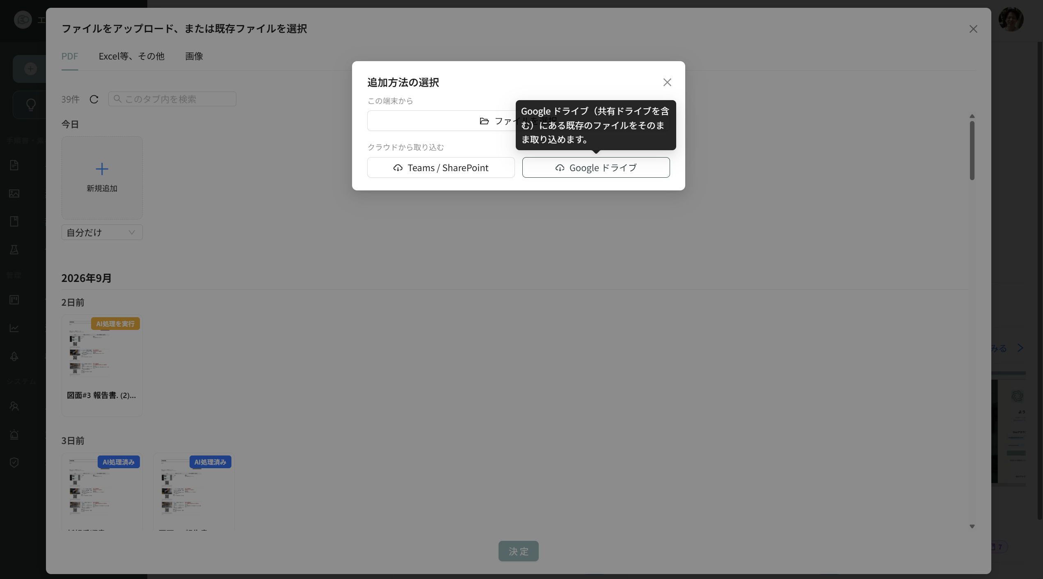Click the lightbulb icon in the sidebar
This screenshot has height=579, width=1043.
click(x=31, y=105)
